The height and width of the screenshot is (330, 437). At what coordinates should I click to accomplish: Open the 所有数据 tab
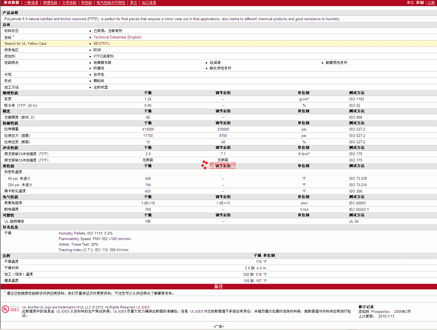pyautogui.click(x=11, y=2)
